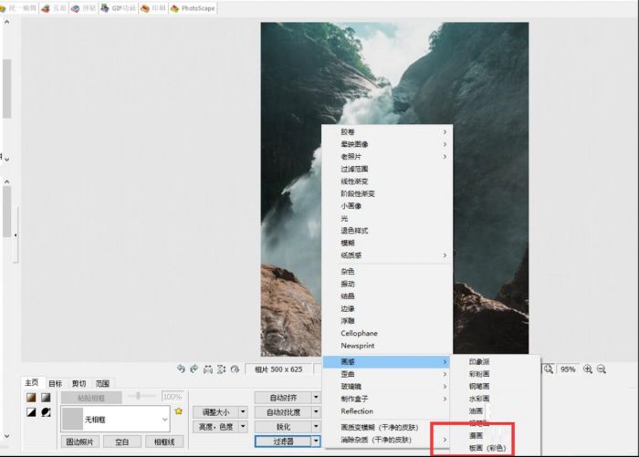Click the 圆边照片 button

[x=80, y=441]
